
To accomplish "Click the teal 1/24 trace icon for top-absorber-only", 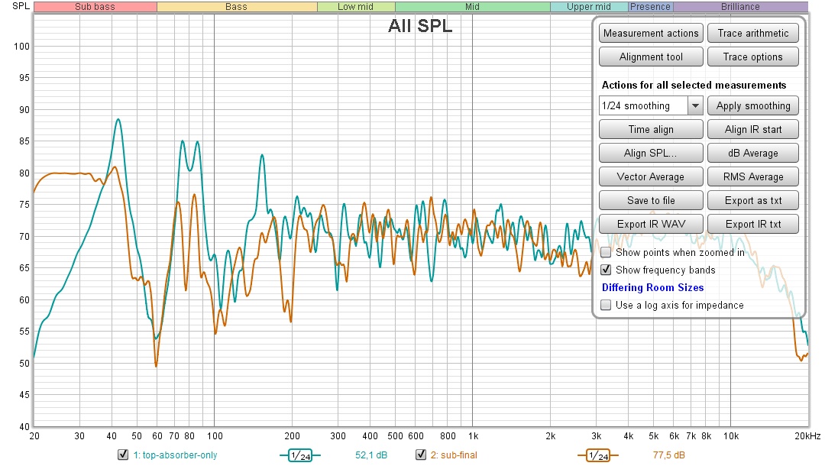I will [300, 455].
